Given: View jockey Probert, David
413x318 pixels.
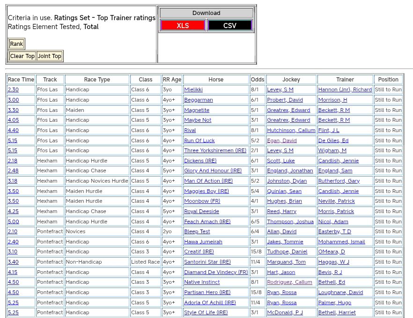Looking at the screenshot, I should [x=285, y=100].
